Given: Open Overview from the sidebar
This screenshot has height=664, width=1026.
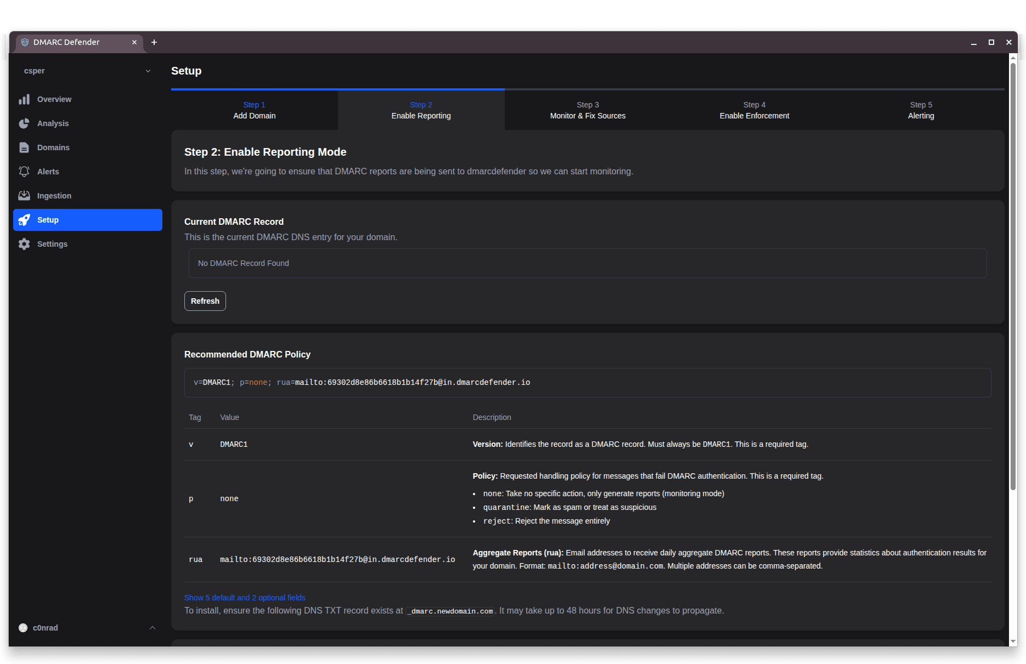Looking at the screenshot, I should click(54, 99).
